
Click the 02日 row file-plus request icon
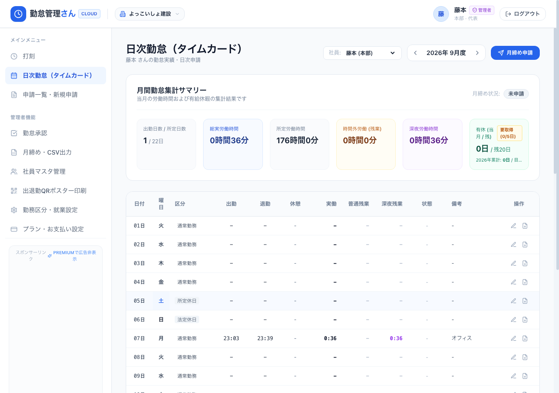(525, 245)
